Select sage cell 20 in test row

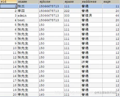pos(111,20)
